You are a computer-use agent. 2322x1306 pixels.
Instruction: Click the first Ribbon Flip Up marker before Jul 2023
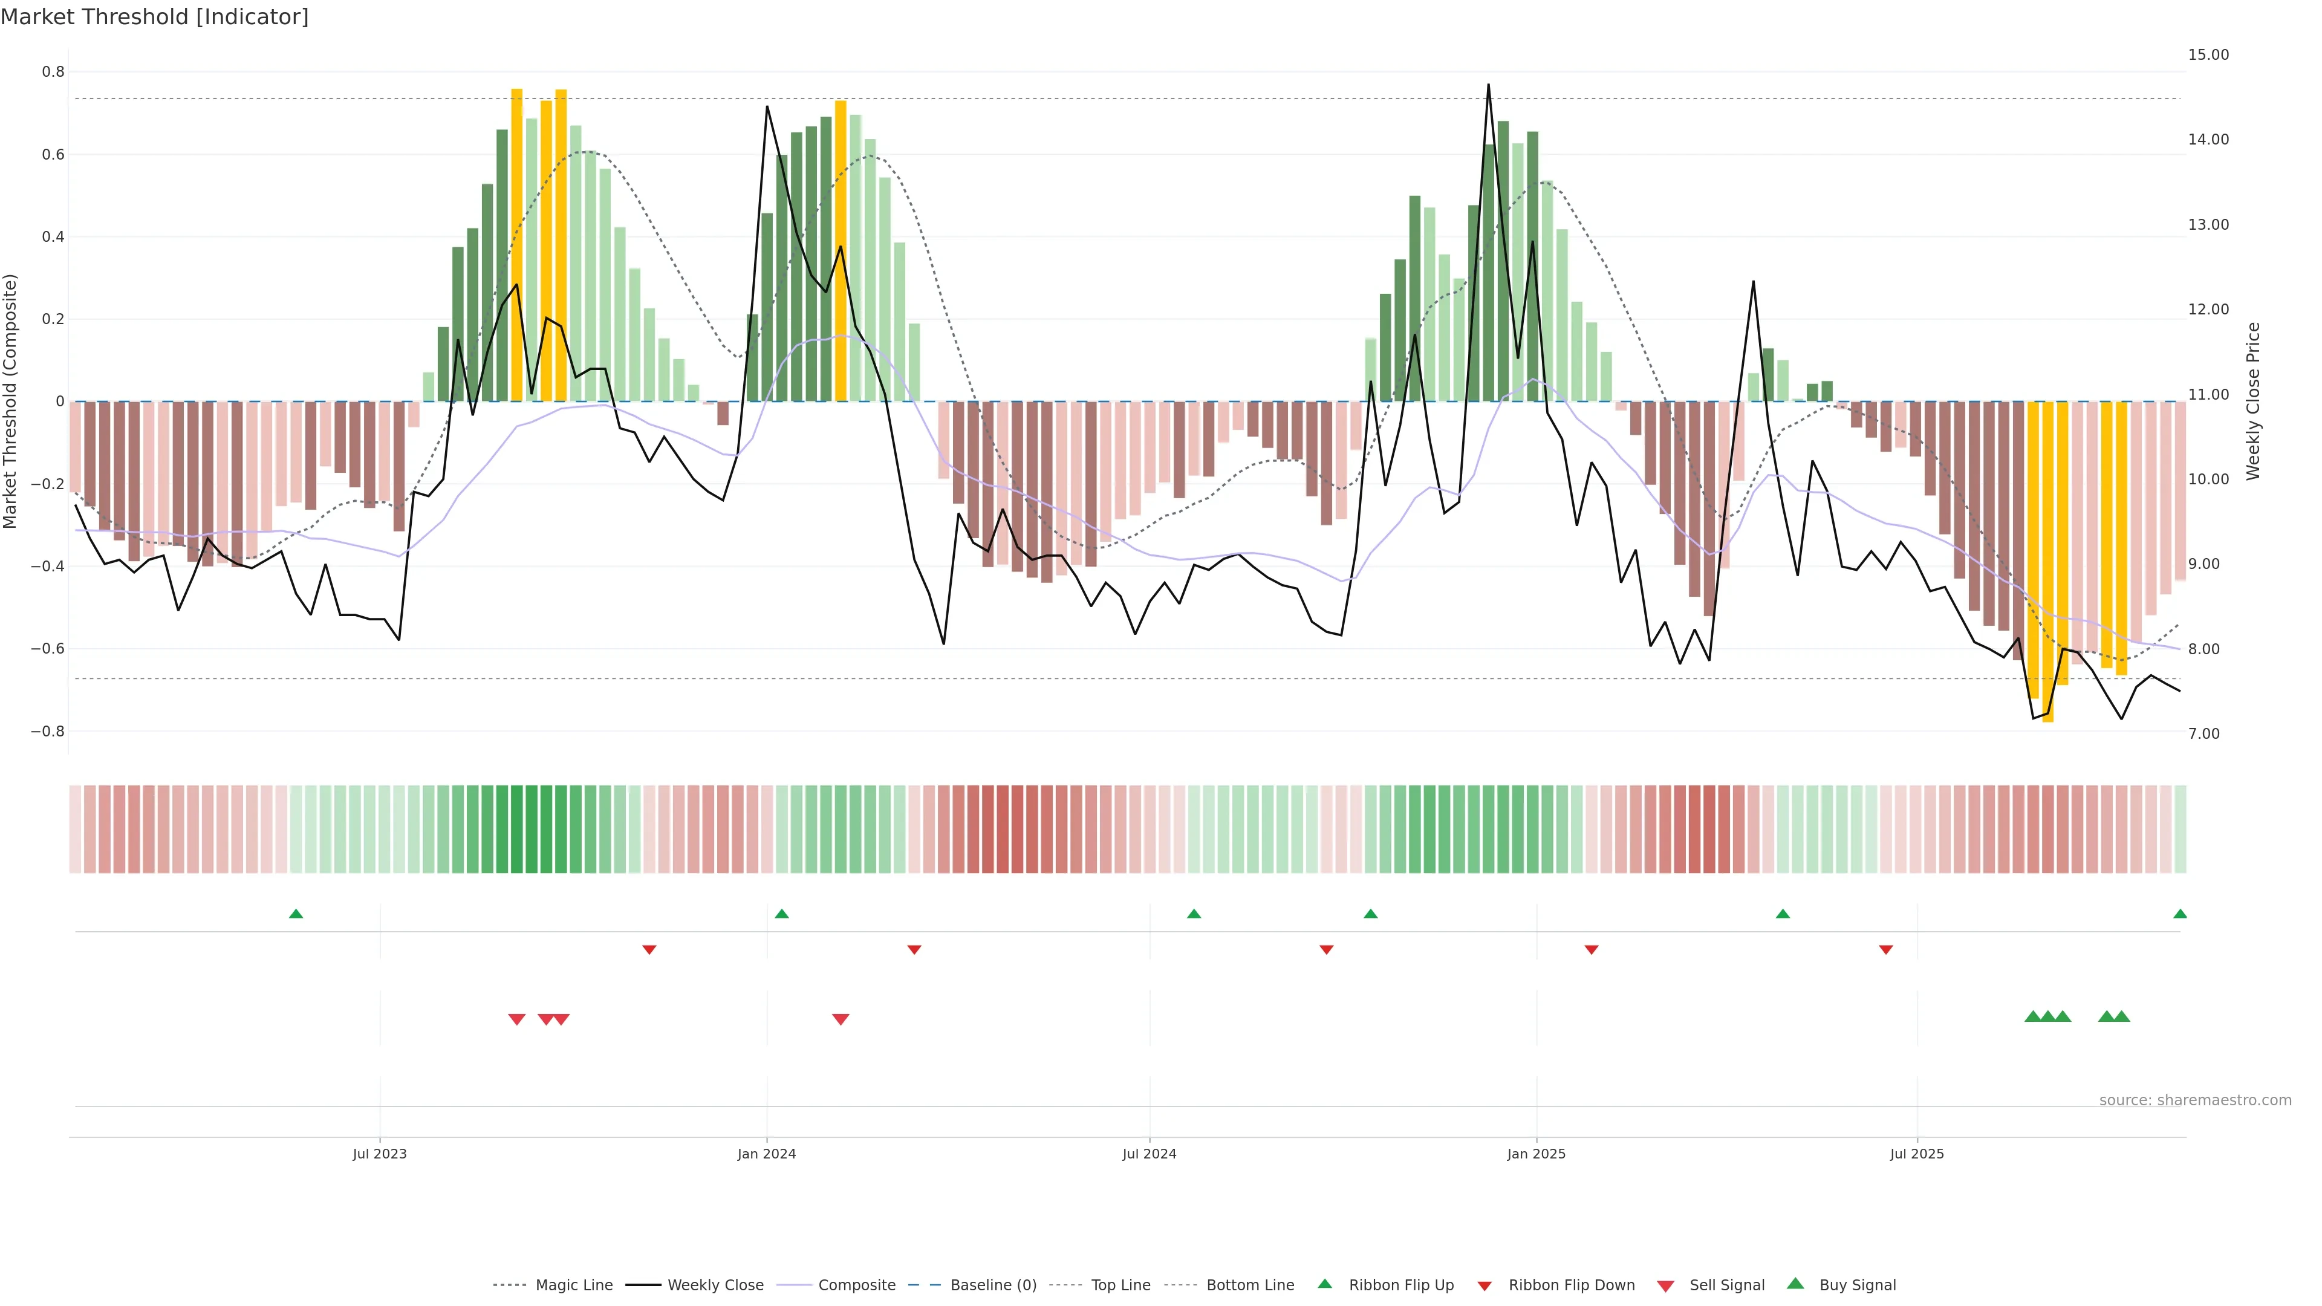point(296,914)
